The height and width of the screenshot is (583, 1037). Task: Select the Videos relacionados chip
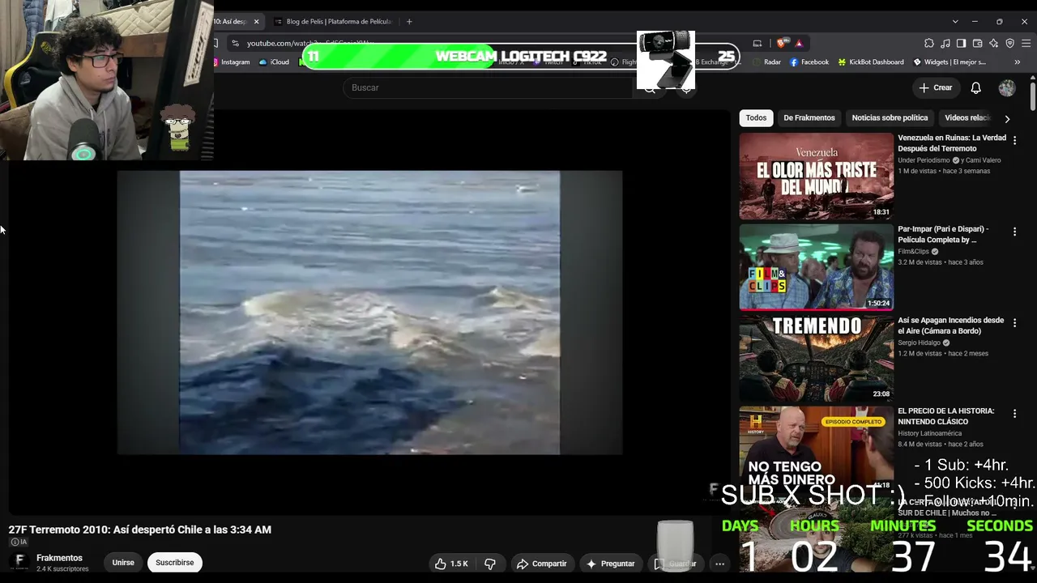(x=967, y=118)
